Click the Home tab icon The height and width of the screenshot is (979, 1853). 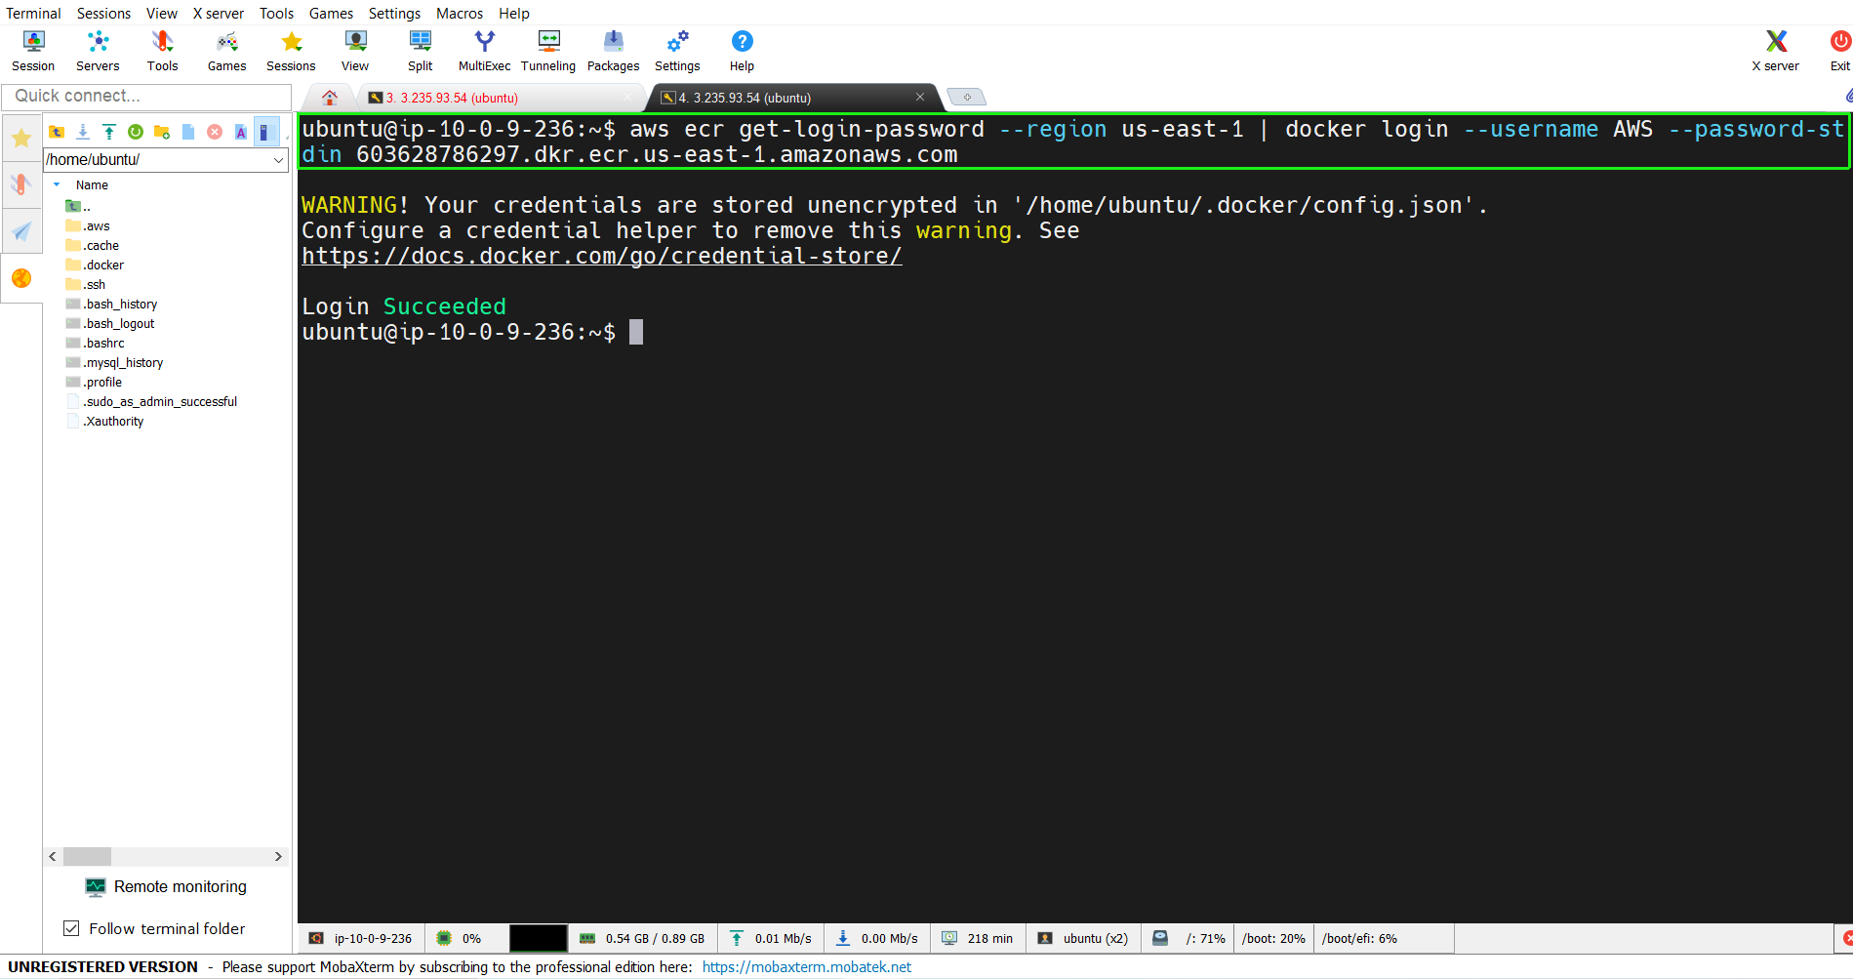330,98
